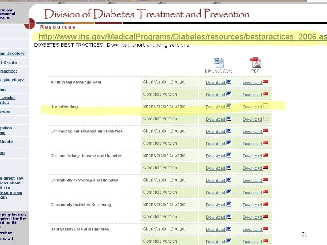Click the red IHS logo circle
Screen dimensions: 327x245
pos(30,24)
